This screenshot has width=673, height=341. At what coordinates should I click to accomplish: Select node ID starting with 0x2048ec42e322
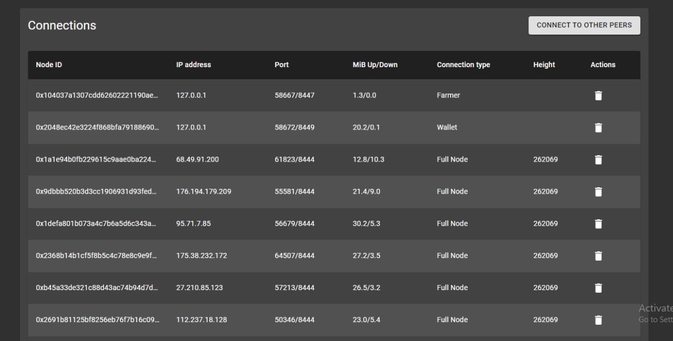point(97,127)
